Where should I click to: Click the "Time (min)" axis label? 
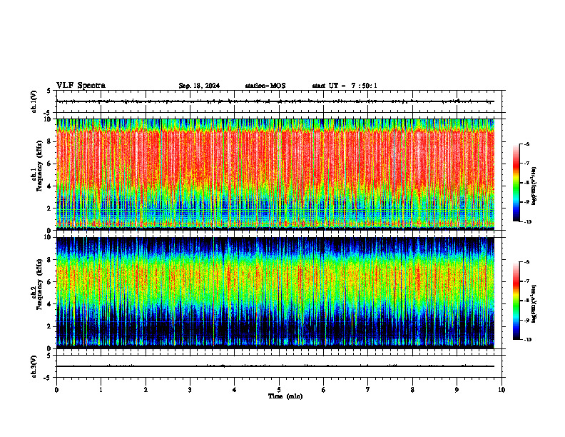[285, 396]
